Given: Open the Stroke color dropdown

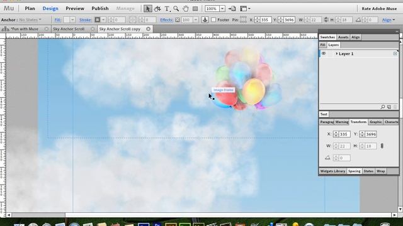Looking at the screenshot, I should [x=103, y=19].
